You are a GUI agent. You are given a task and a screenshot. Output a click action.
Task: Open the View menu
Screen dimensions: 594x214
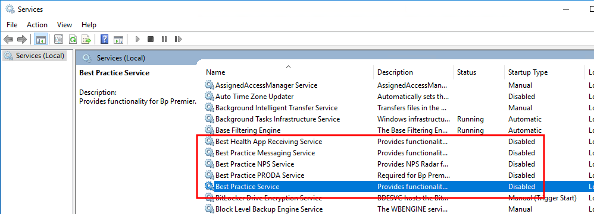(64, 25)
